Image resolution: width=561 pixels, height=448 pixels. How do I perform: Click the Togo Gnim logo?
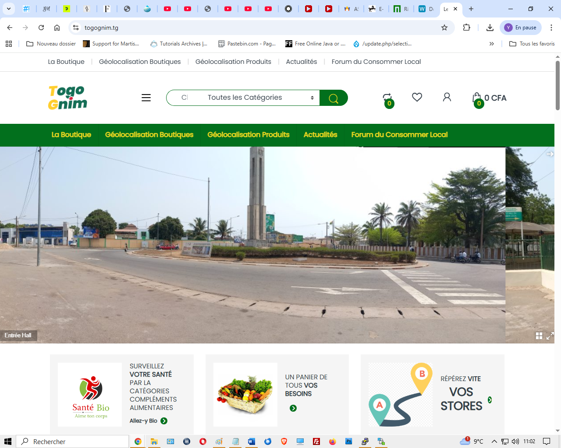67,98
